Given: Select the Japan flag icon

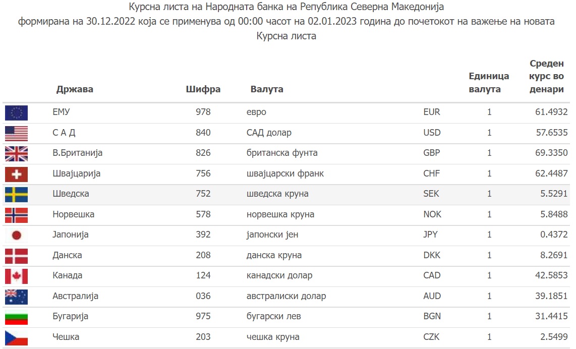Looking at the screenshot, I should (16, 236).
